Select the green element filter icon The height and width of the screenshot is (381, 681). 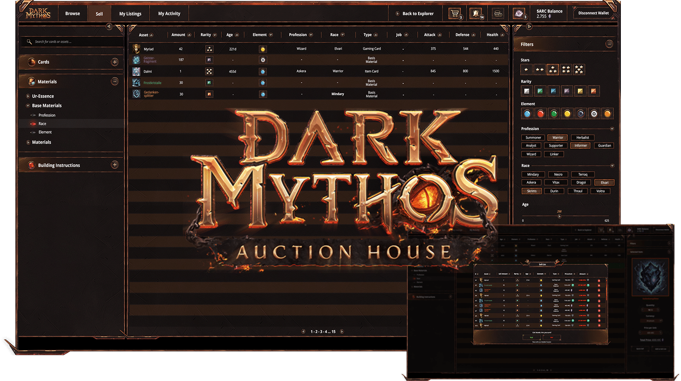point(554,114)
